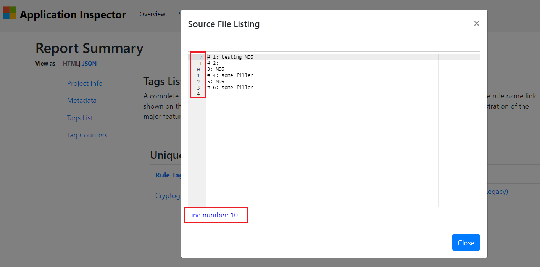Open the Tag Counters section

[x=87, y=135]
